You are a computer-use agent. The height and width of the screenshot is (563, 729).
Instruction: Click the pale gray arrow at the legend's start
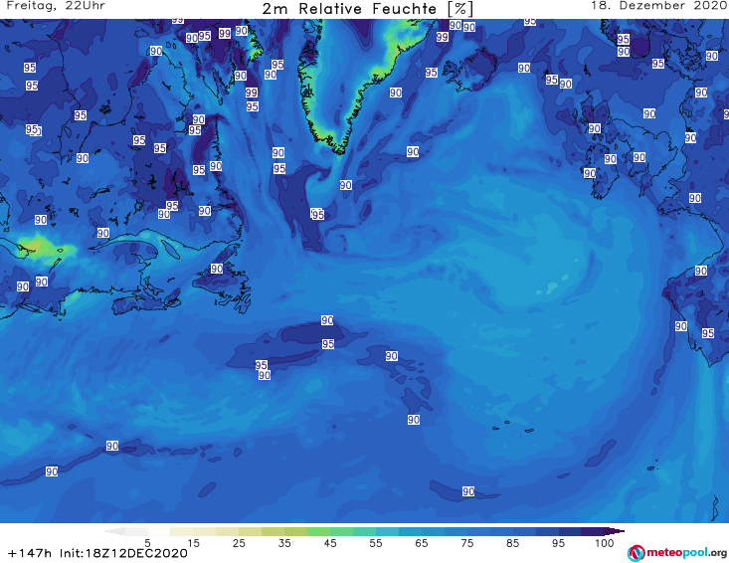[114, 531]
